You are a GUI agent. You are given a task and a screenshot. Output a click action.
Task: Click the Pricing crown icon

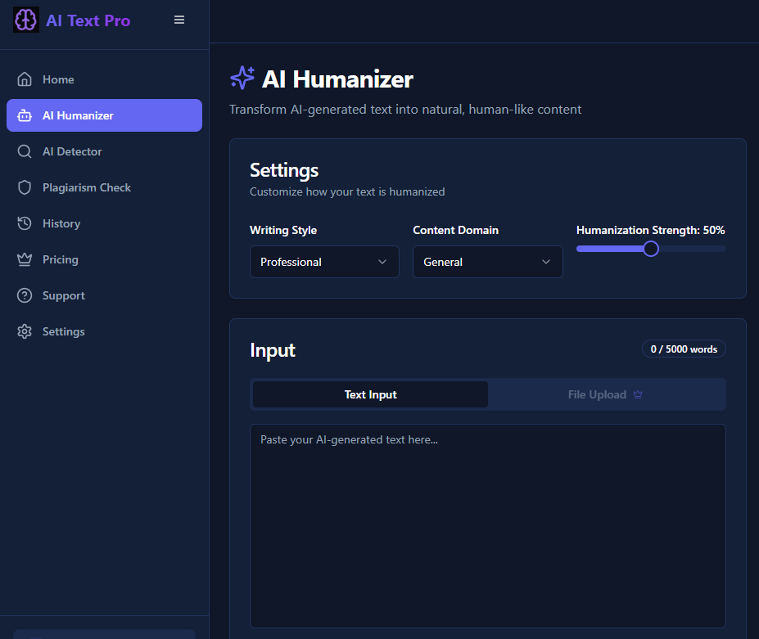[x=25, y=259]
